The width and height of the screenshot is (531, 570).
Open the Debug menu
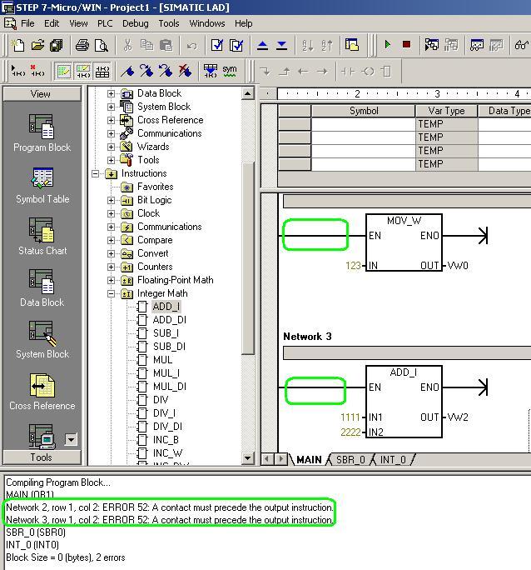tap(136, 23)
